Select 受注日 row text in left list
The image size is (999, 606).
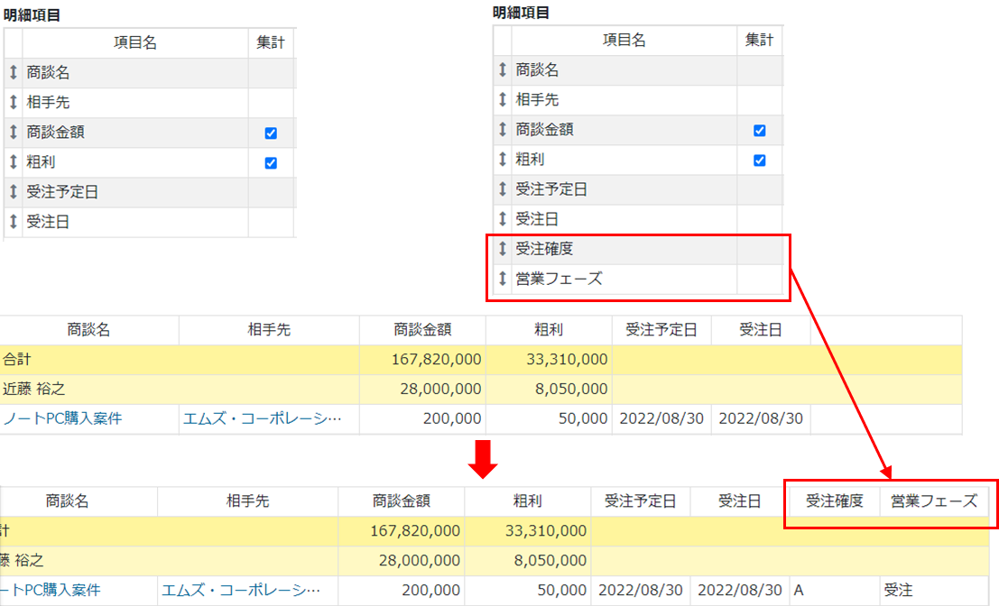49,222
